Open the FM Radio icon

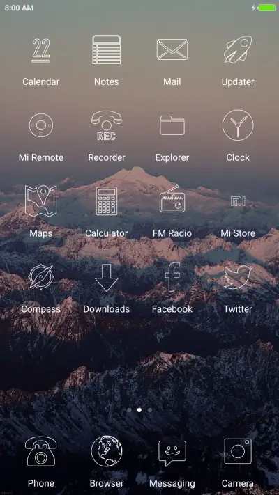(172, 199)
